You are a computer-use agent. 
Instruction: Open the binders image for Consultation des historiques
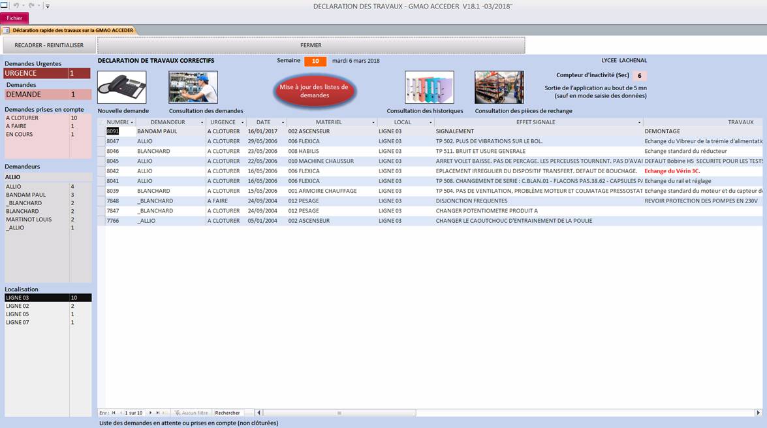430,87
